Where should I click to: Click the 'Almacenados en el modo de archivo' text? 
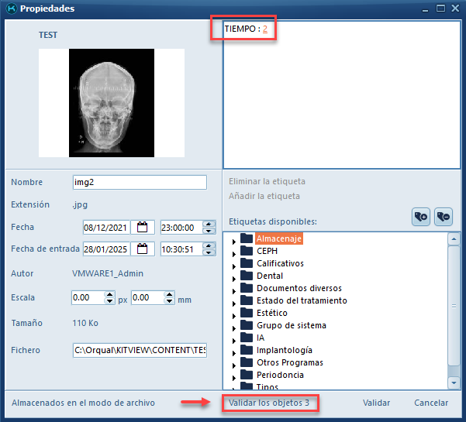(83, 403)
